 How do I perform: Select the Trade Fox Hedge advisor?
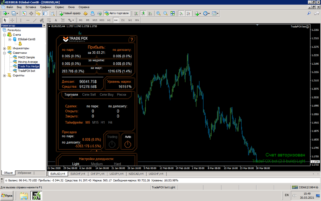click(29, 66)
